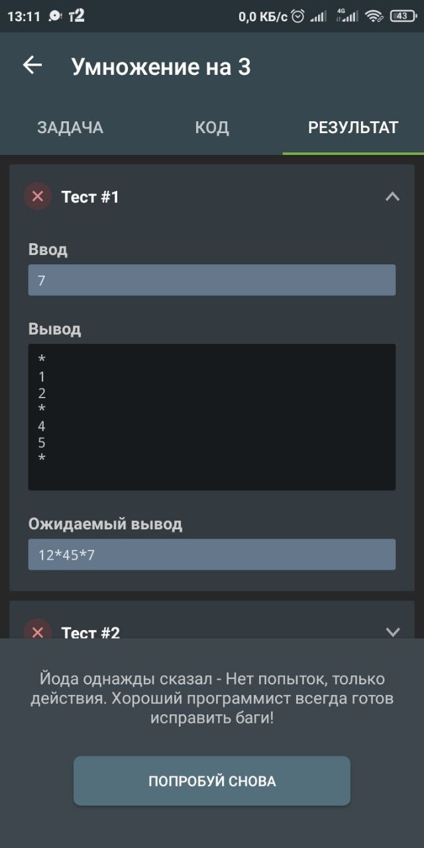Tap the Ожидаемый вывод field with 12*45*7
The height and width of the screenshot is (848, 424).
click(x=212, y=555)
